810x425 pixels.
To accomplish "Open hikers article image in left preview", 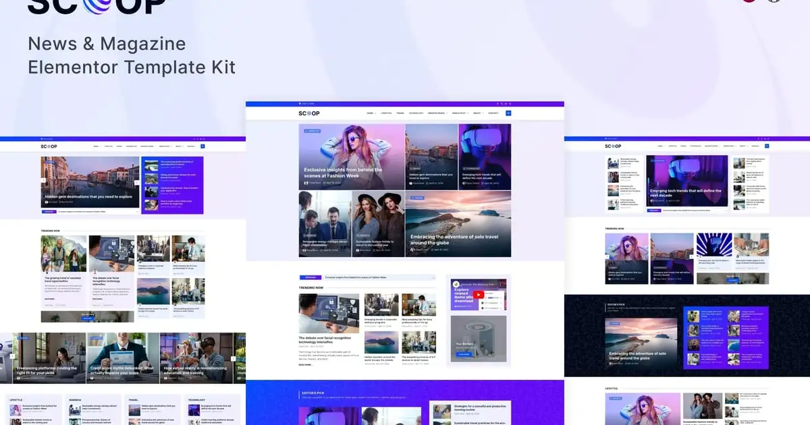I will [x=63, y=254].
